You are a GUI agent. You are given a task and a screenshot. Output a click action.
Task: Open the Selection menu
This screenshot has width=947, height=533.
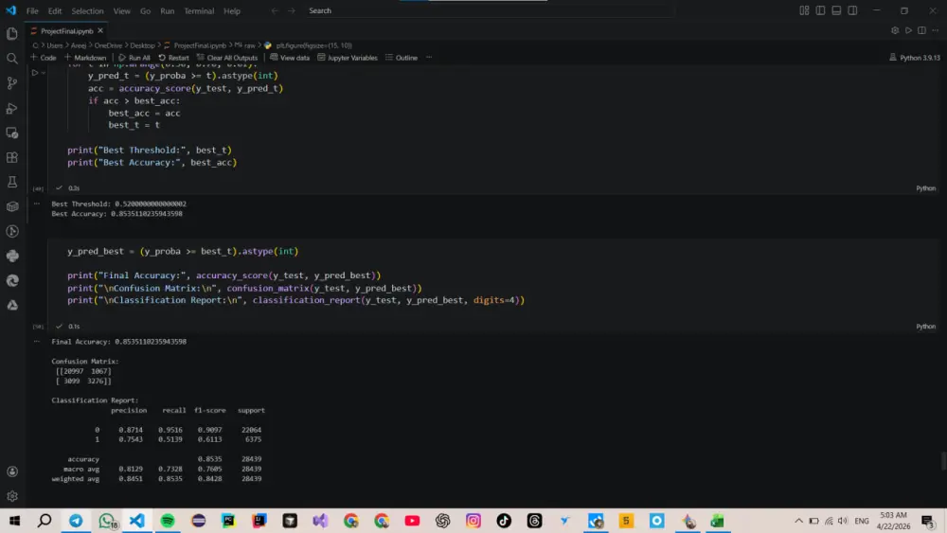click(87, 10)
